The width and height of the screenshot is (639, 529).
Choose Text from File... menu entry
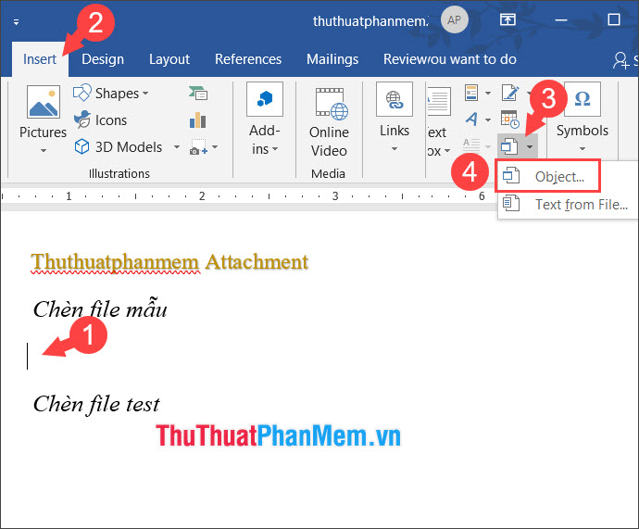pyautogui.click(x=568, y=204)
